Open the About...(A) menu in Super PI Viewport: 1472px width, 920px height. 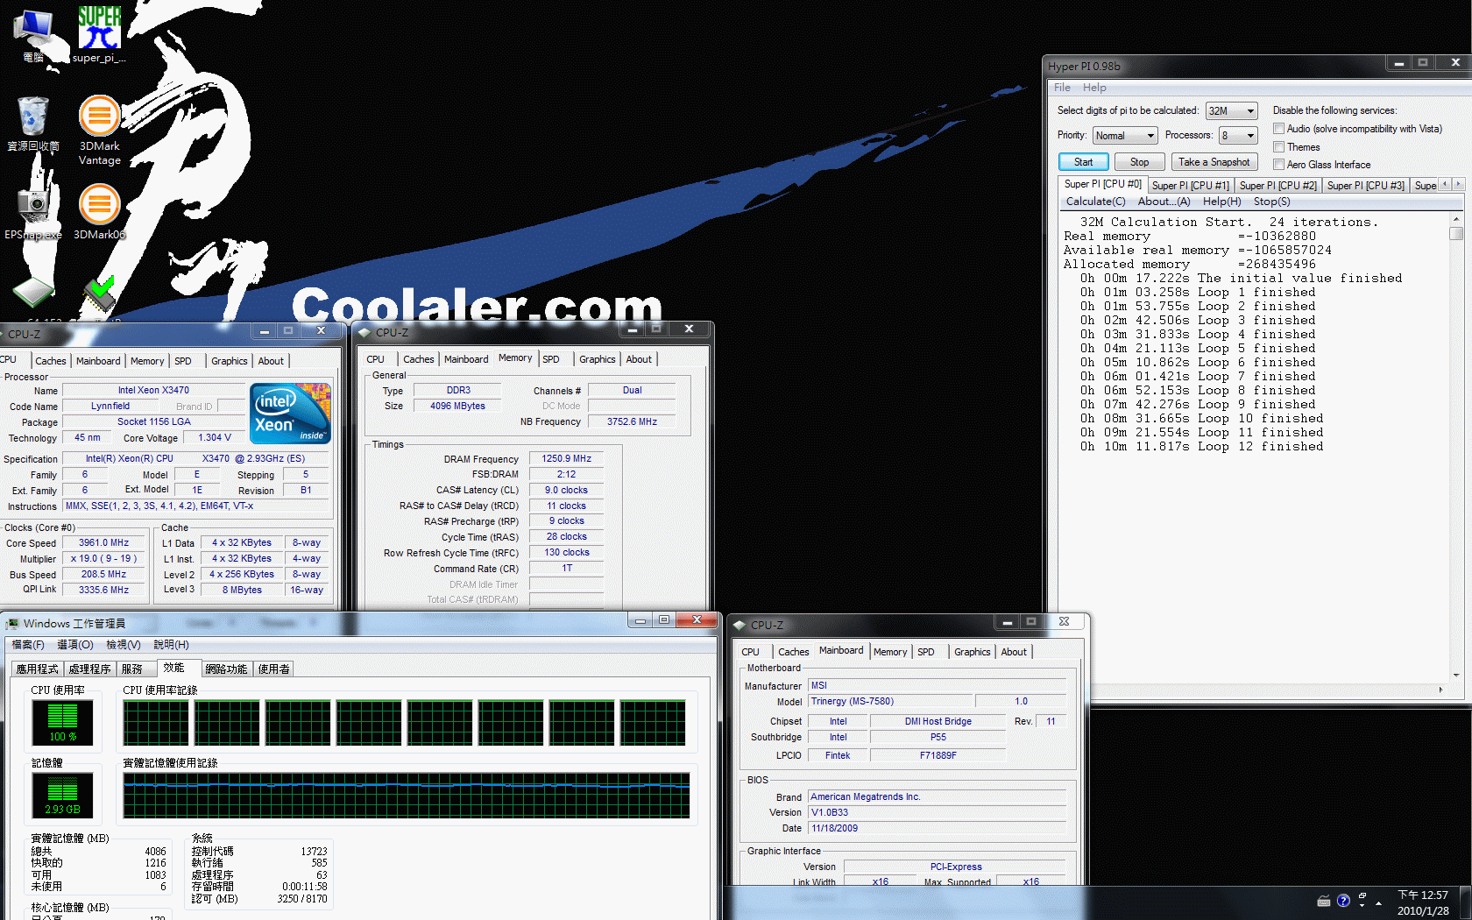(1164, 202)
